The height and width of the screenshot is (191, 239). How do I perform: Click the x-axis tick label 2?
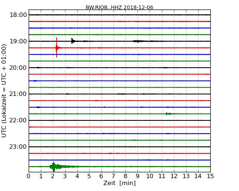click(x=53, y=176)
